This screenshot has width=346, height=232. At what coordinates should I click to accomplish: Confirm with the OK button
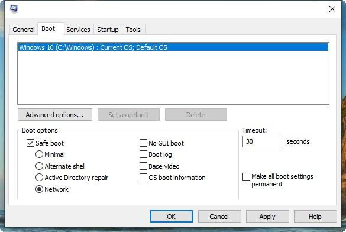[172, 217]
